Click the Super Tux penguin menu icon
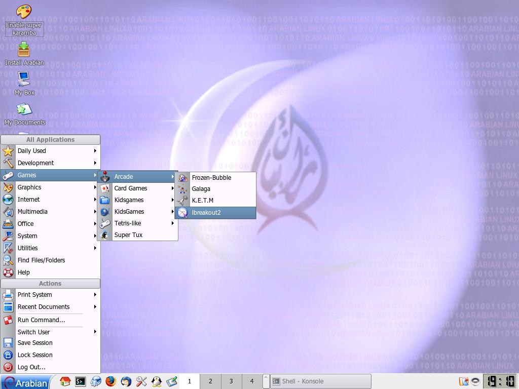Screen dimensions: 519x389 [105, 235]
